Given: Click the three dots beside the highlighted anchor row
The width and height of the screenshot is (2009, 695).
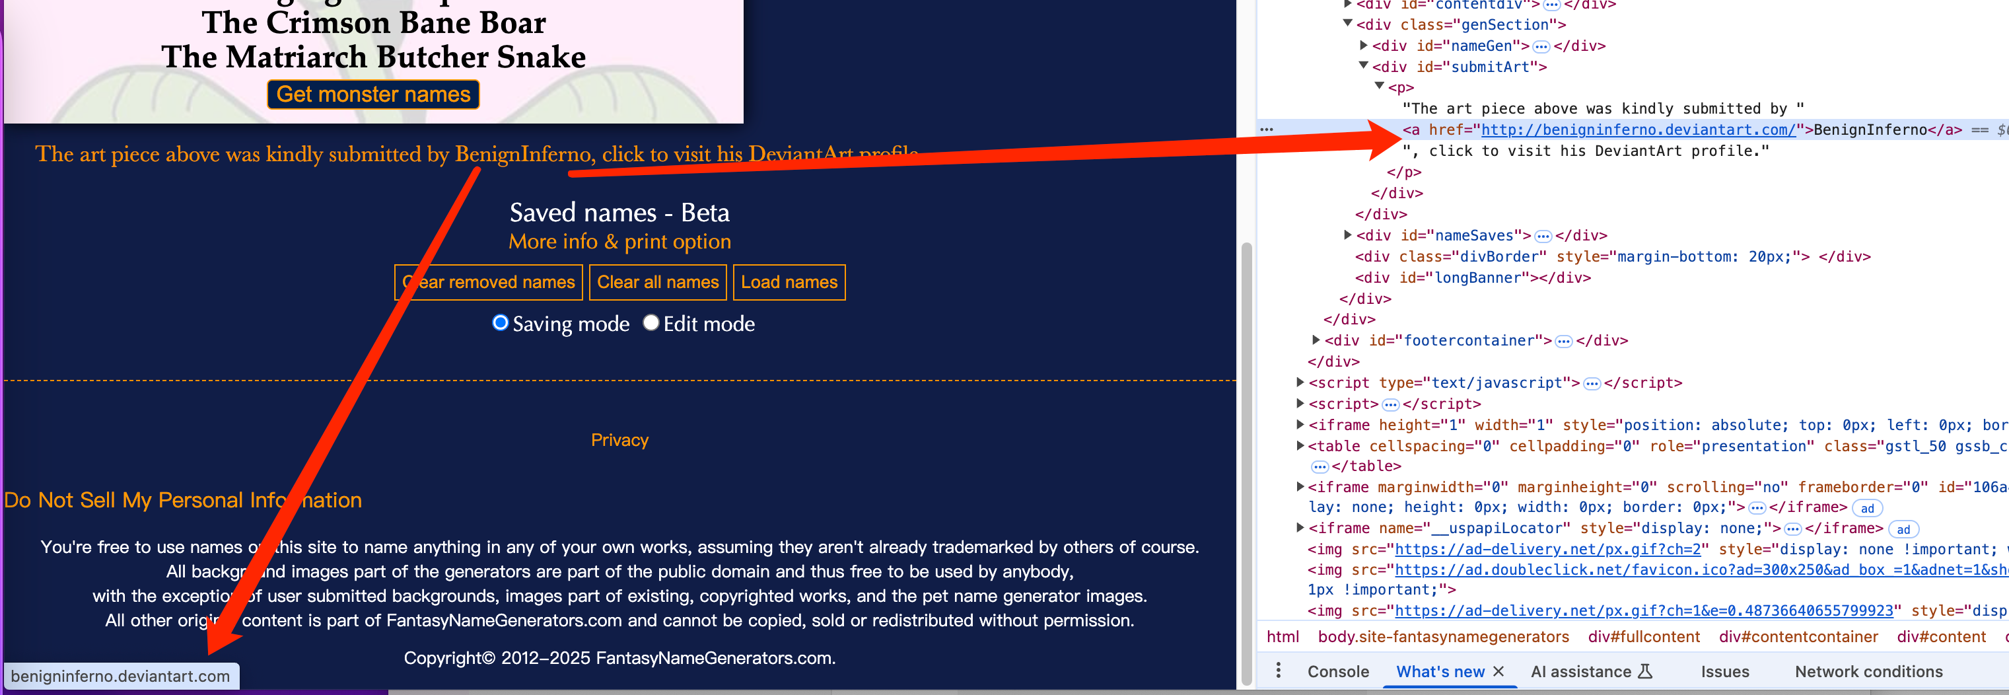Looking at the screenshot, I should pos(1267,129).
